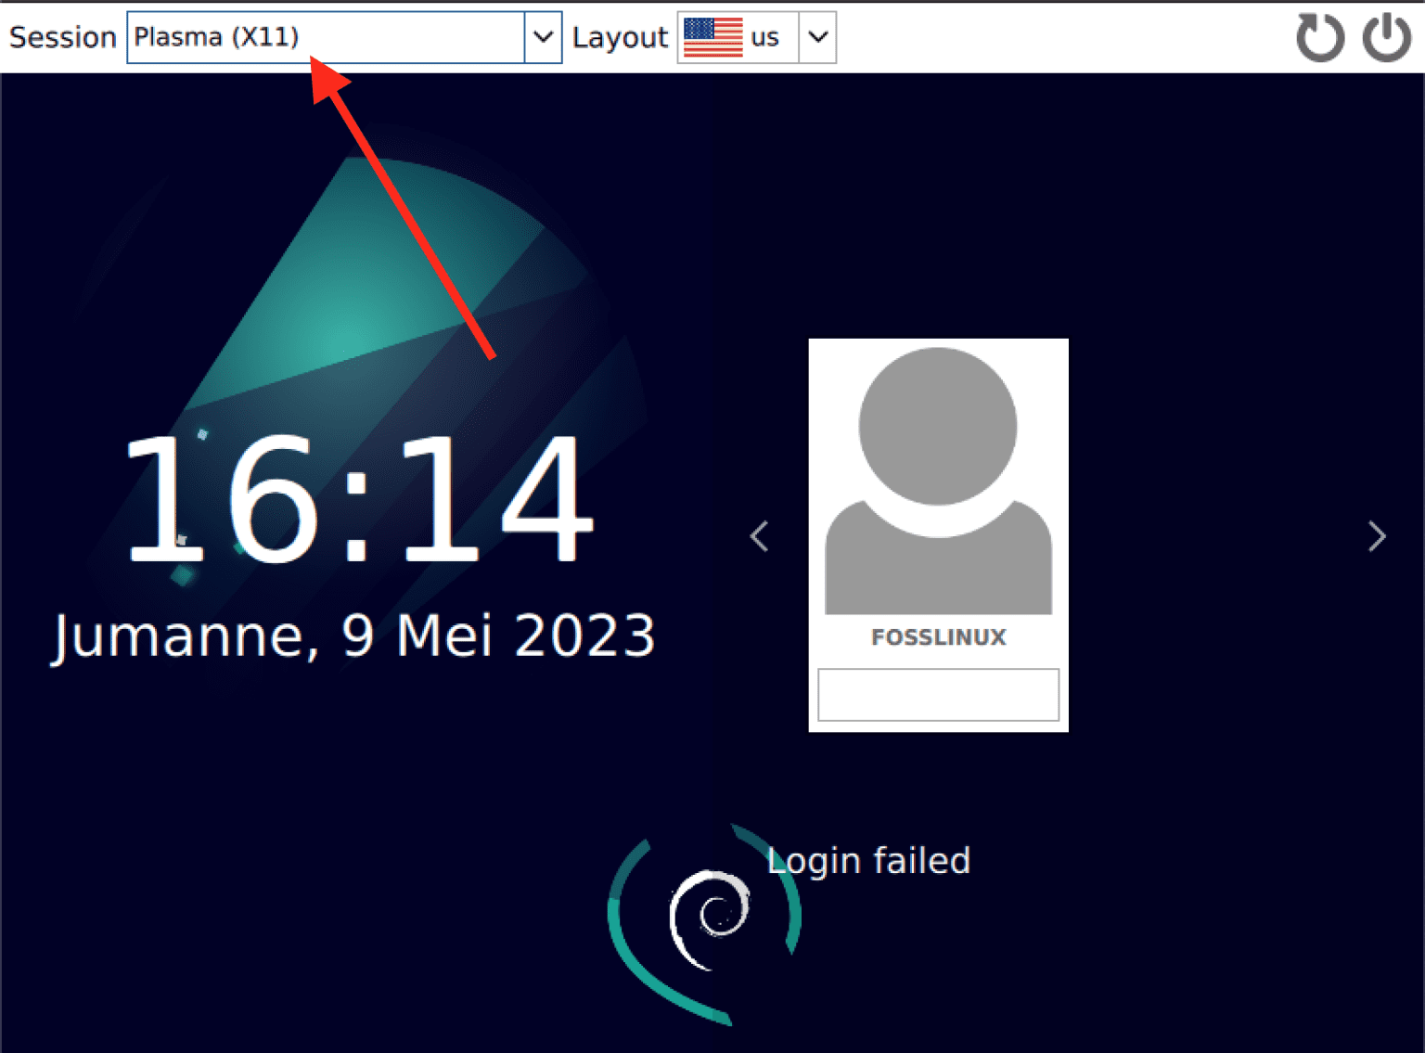The width and height of the screenshot is (1425, 1053).
Task: Click the Session label
Action: pyautogui.click(x=60, y=36)
